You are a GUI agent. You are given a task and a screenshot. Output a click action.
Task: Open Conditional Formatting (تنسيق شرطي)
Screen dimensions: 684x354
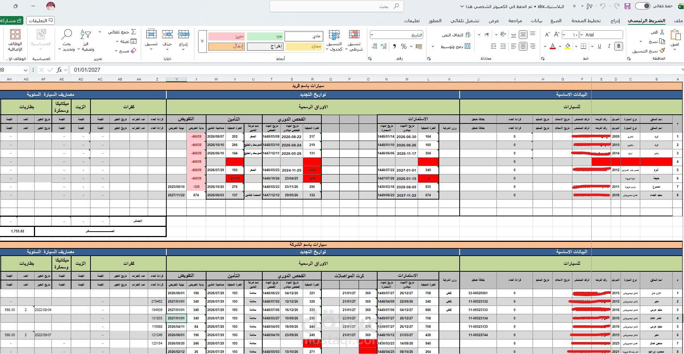[x=354, y=40]
